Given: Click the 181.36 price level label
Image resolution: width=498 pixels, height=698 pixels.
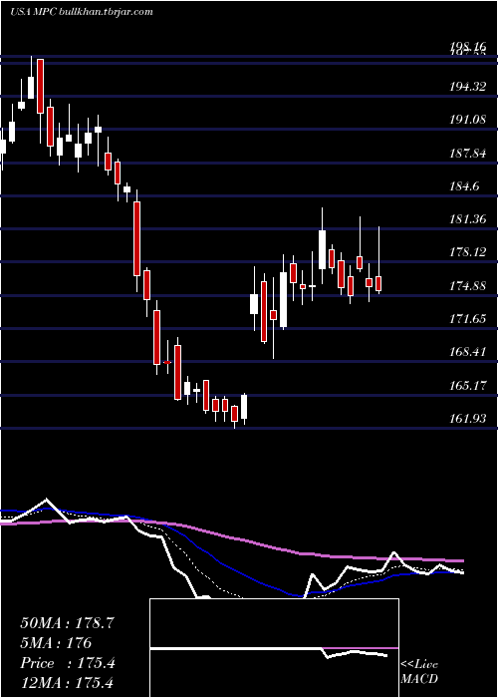Looking at the screenshot, I should click(x=467, y=219).
